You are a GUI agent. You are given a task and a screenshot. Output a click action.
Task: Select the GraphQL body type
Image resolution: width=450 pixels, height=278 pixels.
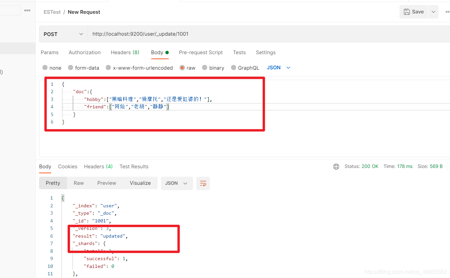[x=245, y=68]
